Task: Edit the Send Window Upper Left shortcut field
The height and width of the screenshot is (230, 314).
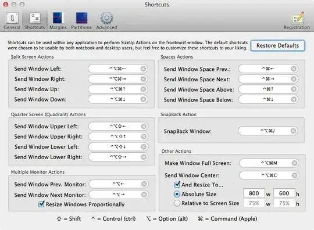Action: (x=119, y=127)
